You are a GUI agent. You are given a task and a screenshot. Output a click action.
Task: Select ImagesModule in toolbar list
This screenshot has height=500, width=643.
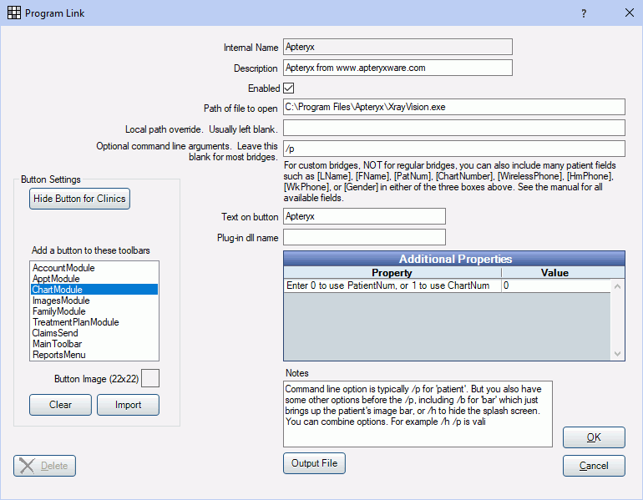(94, 301)
